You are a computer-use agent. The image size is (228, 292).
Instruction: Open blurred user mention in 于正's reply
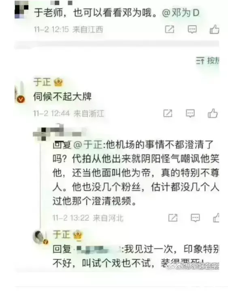(97, 249)
